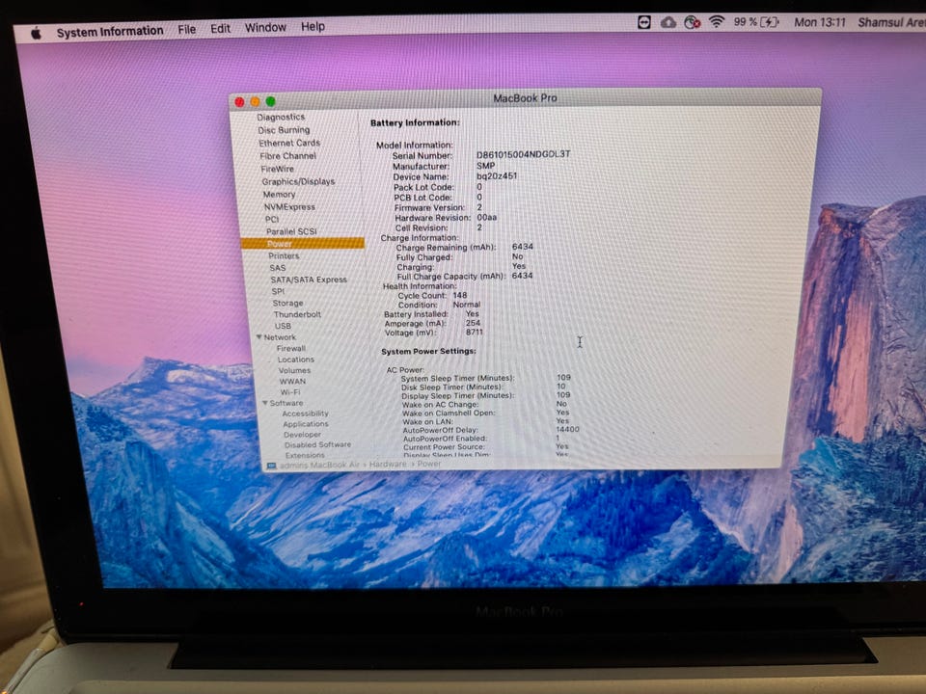Collapse the Network section triangle
The width and height of the screenshot is (926, 694).
pos(259,337)
